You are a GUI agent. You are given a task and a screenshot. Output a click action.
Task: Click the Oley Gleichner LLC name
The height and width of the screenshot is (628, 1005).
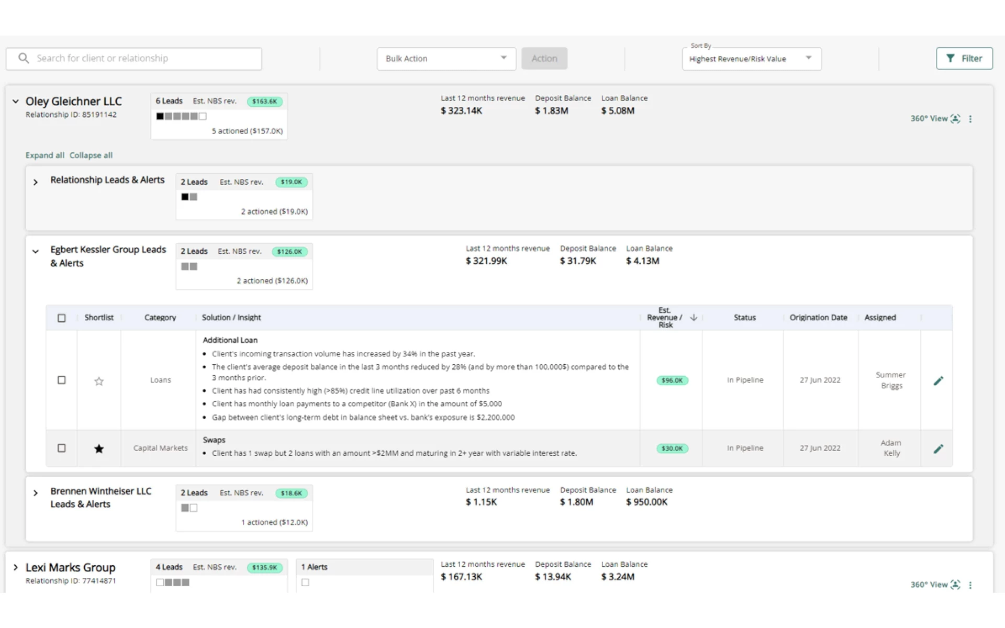coord(74,102)
